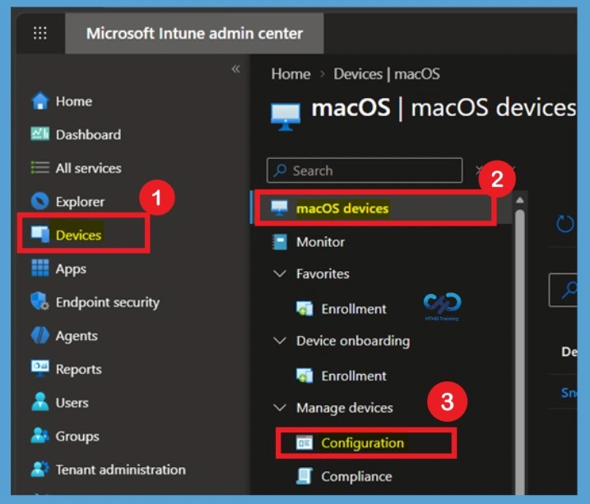This screenshot has width=590, height=504.
Task: Click the Device onboarding heading
Action: (353, 341)
